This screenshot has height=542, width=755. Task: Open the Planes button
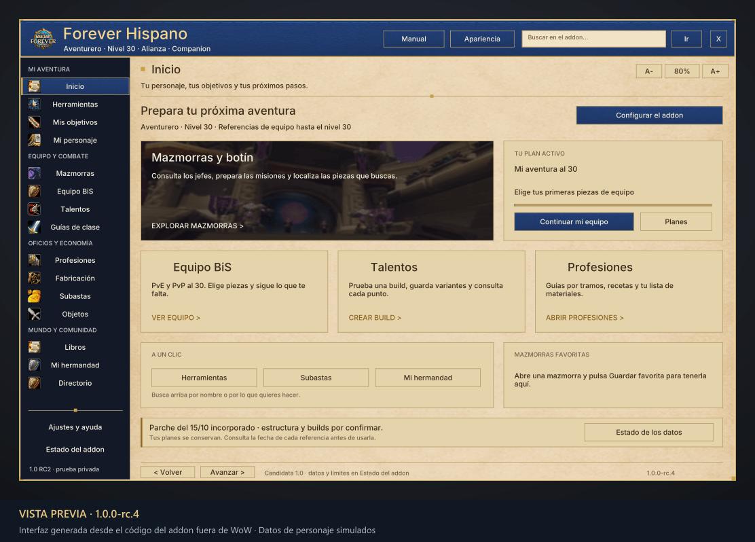676,221
